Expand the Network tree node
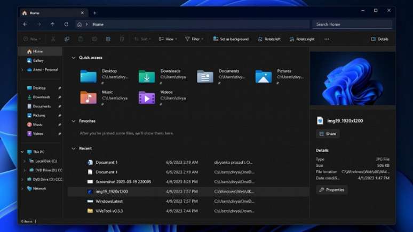Viewport: 413px width, 232px height. (22, 189)
